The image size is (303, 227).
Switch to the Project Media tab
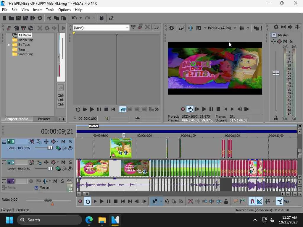click(17, 119)
